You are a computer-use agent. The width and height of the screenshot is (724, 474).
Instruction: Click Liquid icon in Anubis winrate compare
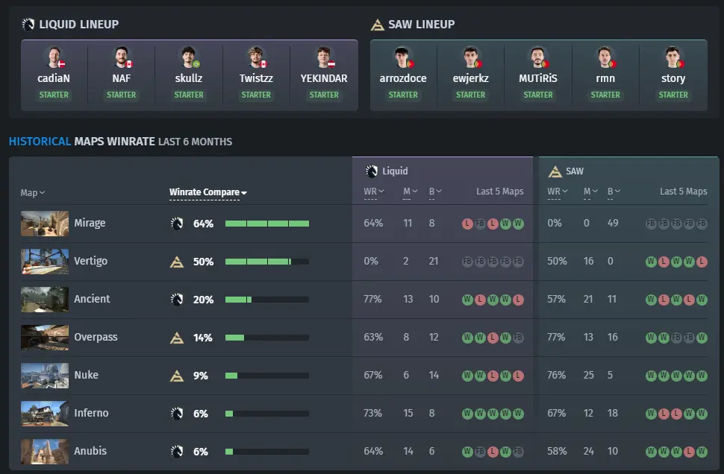click(x=177, y=452)
